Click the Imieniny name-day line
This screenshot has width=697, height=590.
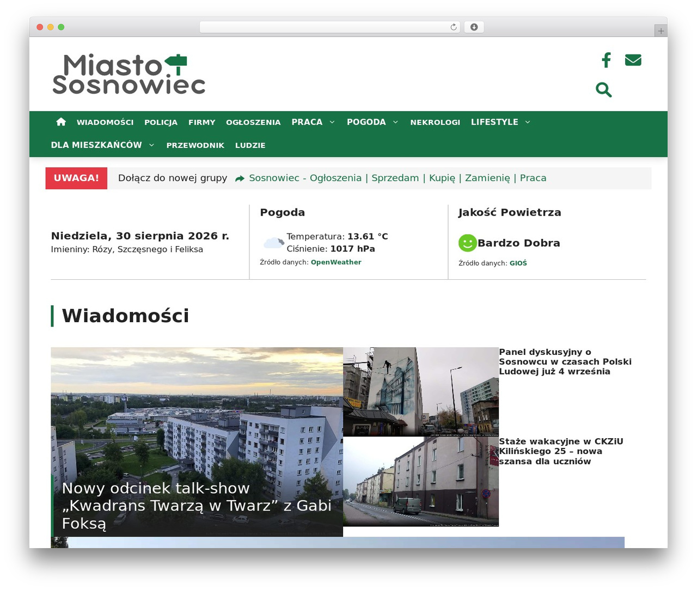(x=127, y=249)
